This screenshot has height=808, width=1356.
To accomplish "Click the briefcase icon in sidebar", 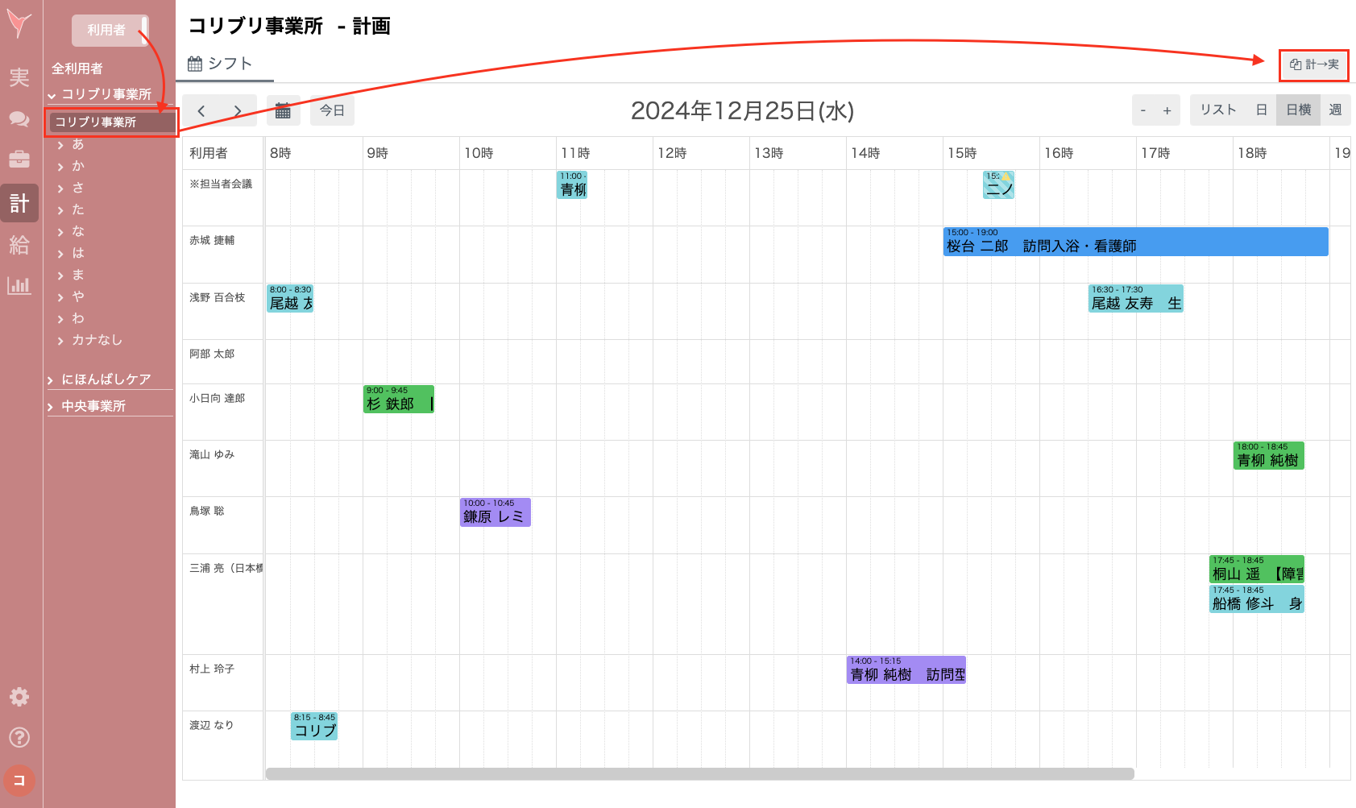I will click(x=19, y=160).
